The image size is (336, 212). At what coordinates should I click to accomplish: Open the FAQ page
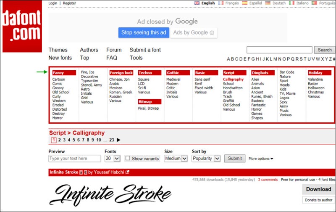point(112,58)
